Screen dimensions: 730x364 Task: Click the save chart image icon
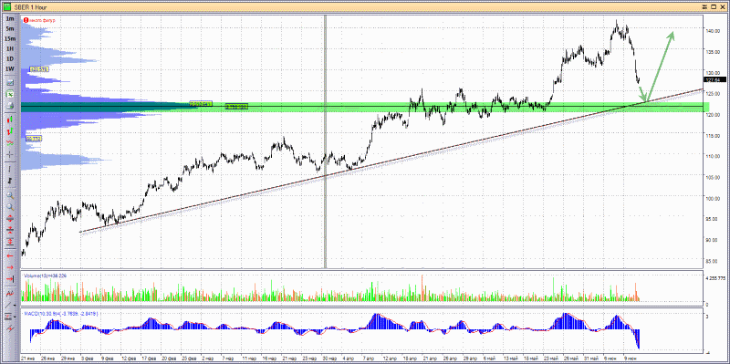[10, 83]
